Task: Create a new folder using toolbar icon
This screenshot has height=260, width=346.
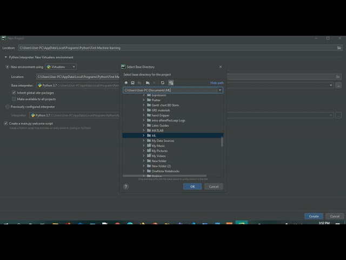Action: (x=148, y=83)
